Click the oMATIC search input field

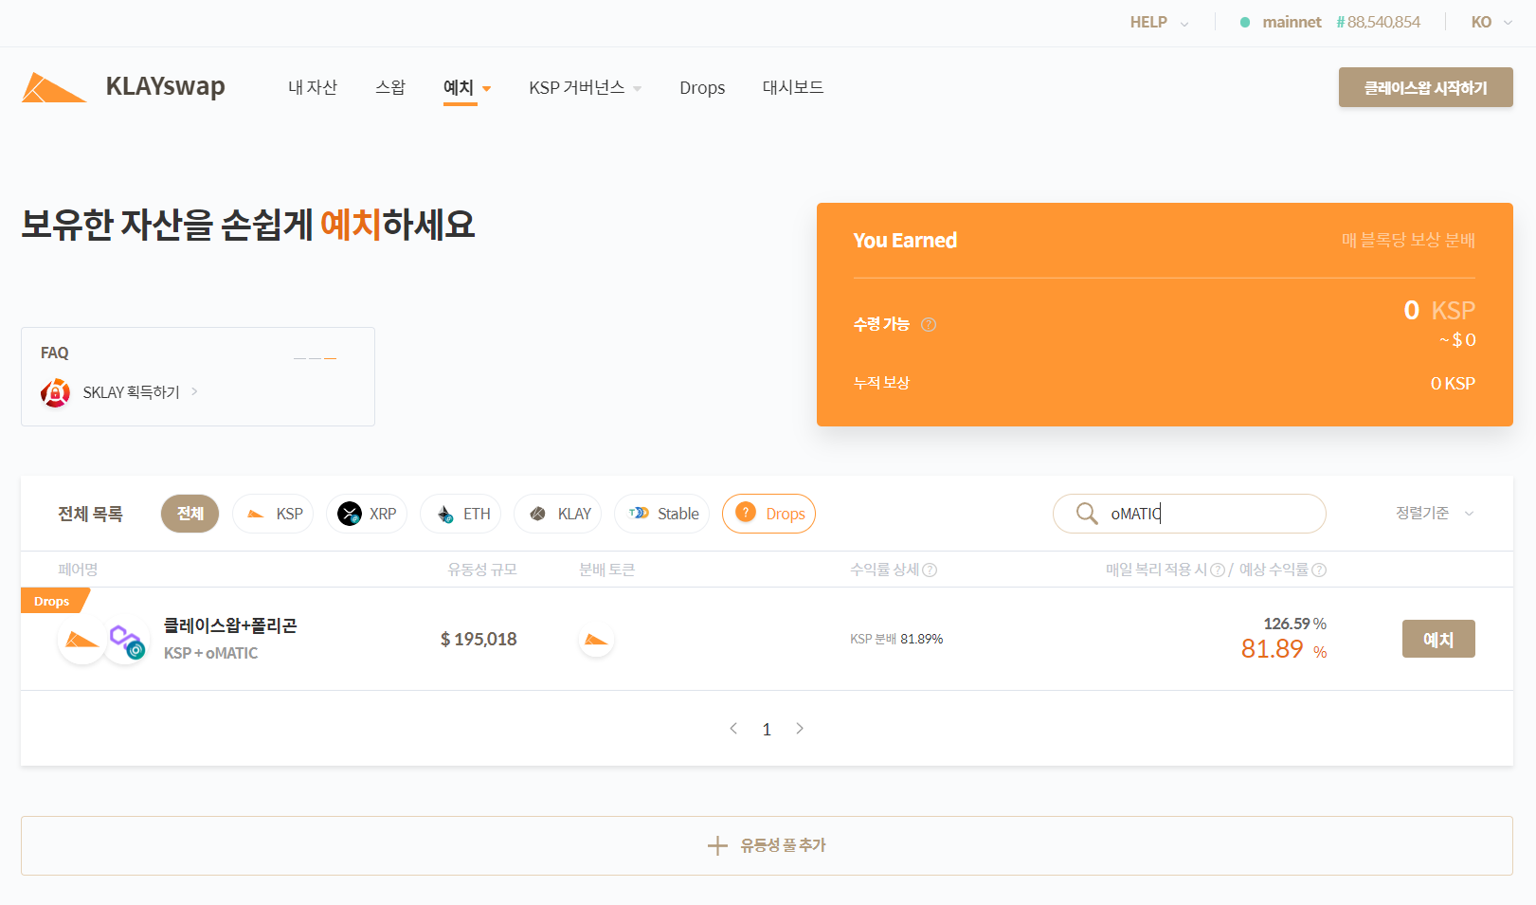pos(1189,514)
